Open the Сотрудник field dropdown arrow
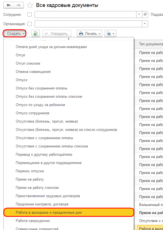Viewport: 163px width, 230px height. (139, 15)
